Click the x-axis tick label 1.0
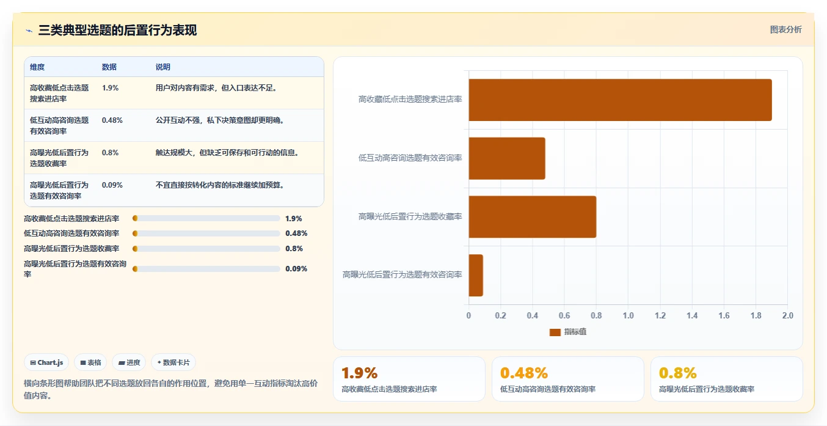This screenshot has width=827, height=426. click(628, 316)
